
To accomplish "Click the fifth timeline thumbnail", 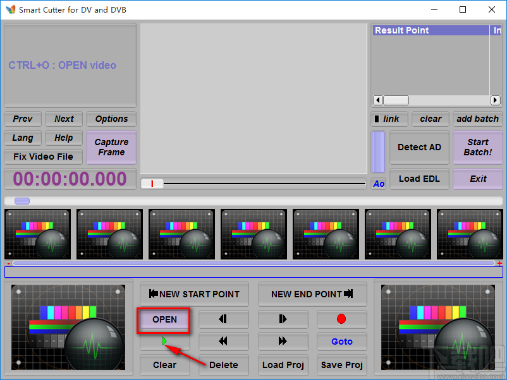I will click(326, 234).
